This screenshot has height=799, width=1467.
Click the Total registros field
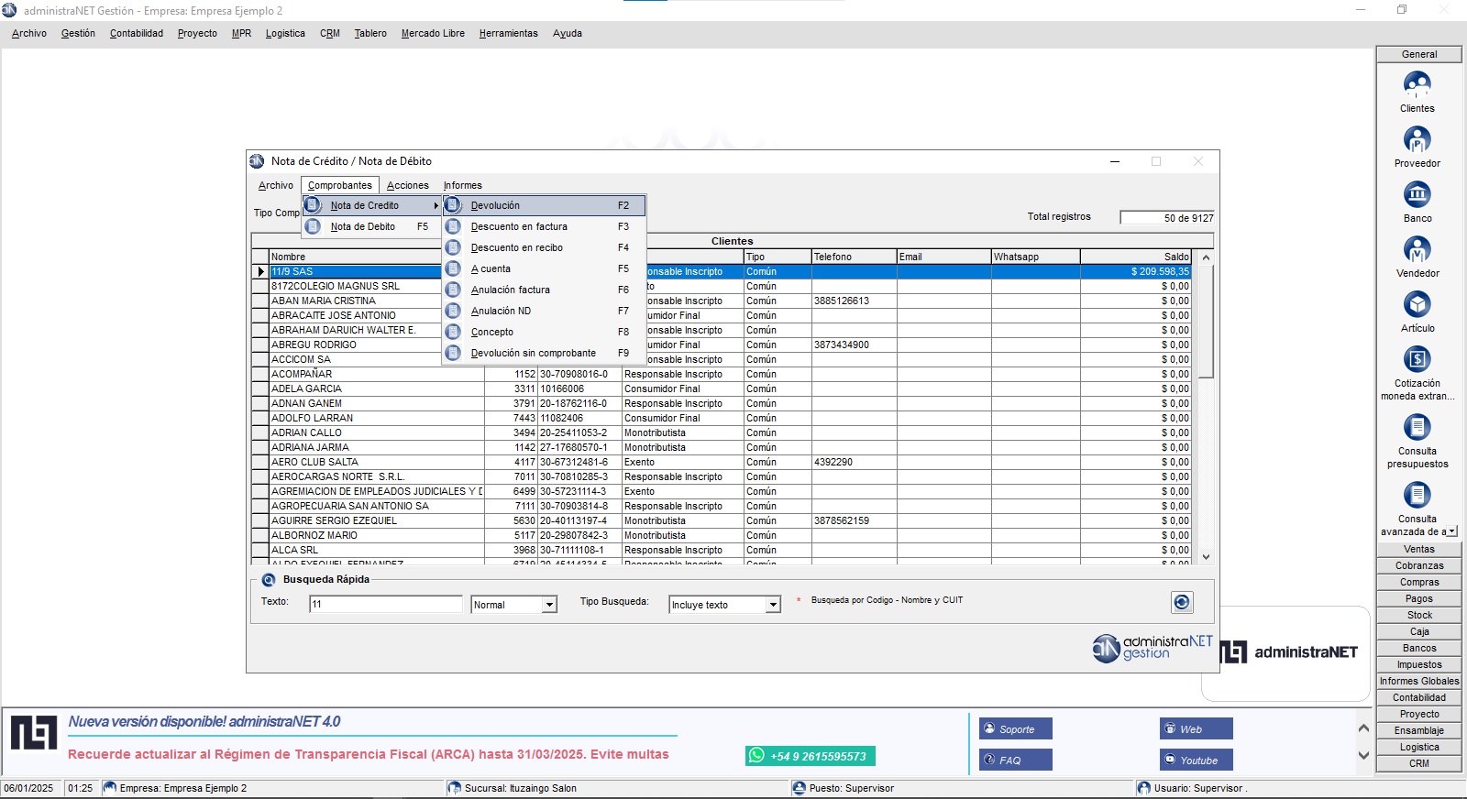click(x=1167, y=218)
